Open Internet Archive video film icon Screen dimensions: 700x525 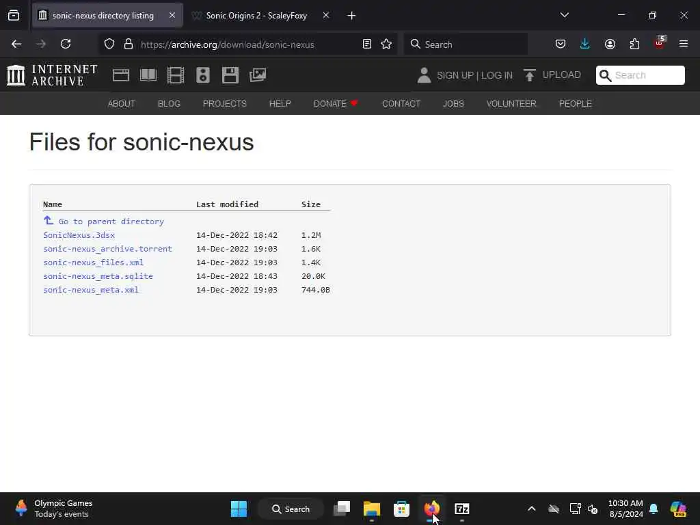pos(176,75)
